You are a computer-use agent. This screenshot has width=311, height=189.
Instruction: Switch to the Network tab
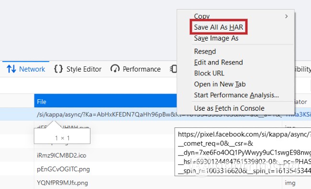coord(26,69)
